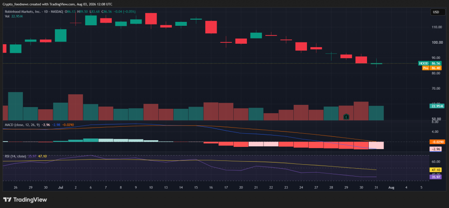Click the HOOD 86.56 price label

tap(430, 63)
